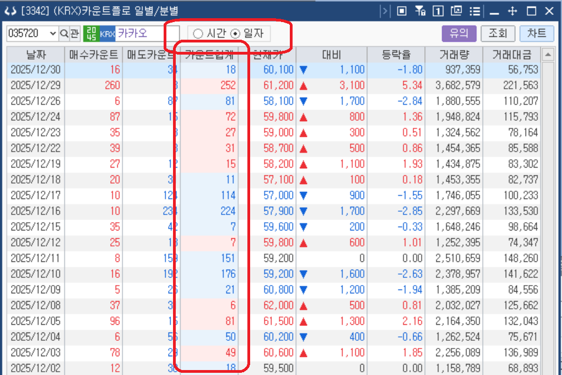This screenshot has height=375, width=562.
Task: Select the 일자 radio button
Action: 235,34
